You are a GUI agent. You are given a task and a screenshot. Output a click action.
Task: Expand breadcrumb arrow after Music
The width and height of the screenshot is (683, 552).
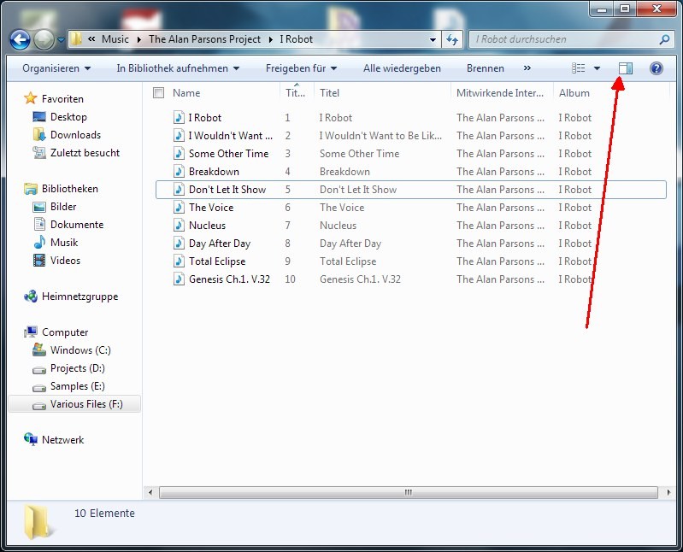[x=139, y=39]
